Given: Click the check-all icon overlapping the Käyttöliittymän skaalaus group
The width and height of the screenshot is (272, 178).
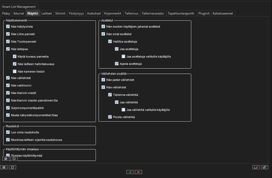Looking at the screenshot, I should 6,159.
